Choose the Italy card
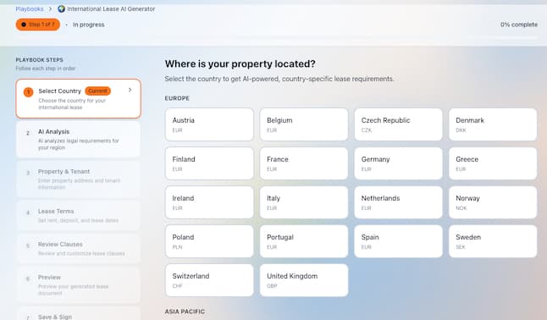 (x=304, y=202)
